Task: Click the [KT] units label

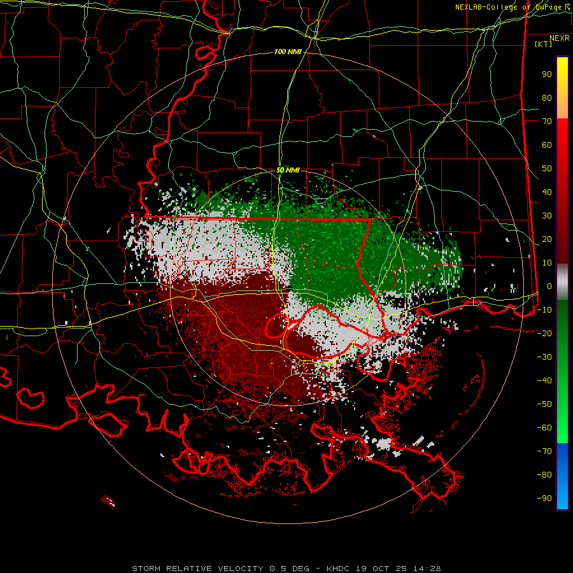Action: pyautogui.click(x=544, y=44)
